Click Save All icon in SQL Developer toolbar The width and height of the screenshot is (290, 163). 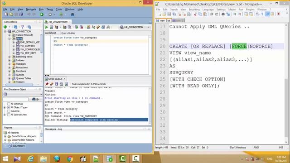click(21, 14)
